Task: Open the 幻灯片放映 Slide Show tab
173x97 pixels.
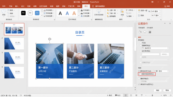Action: coord(43,6)
